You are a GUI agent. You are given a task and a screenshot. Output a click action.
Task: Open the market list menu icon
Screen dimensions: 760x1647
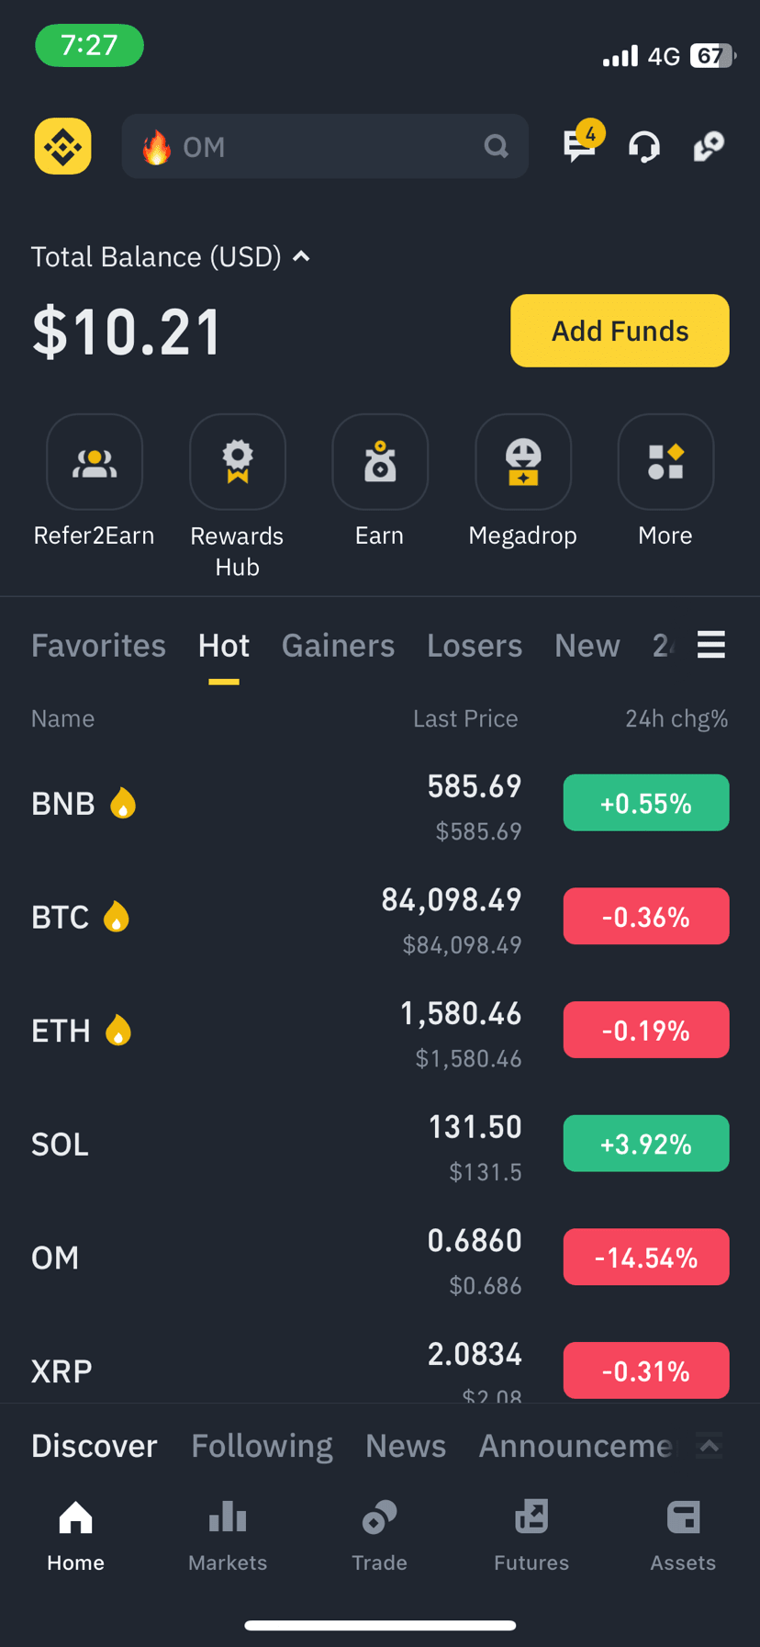711,645
